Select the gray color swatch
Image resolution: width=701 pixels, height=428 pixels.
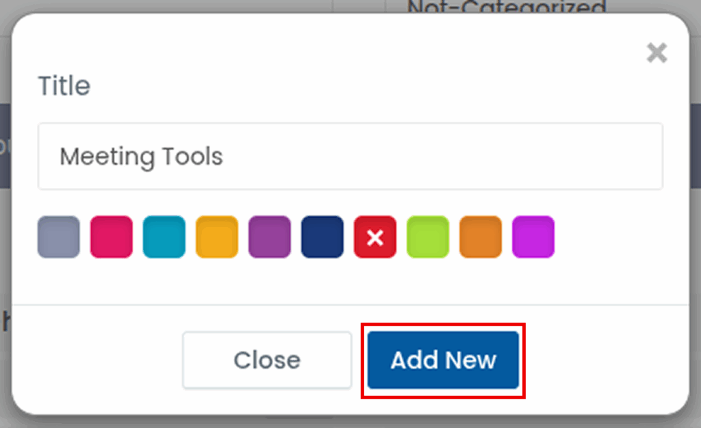(x=59, y=237)
